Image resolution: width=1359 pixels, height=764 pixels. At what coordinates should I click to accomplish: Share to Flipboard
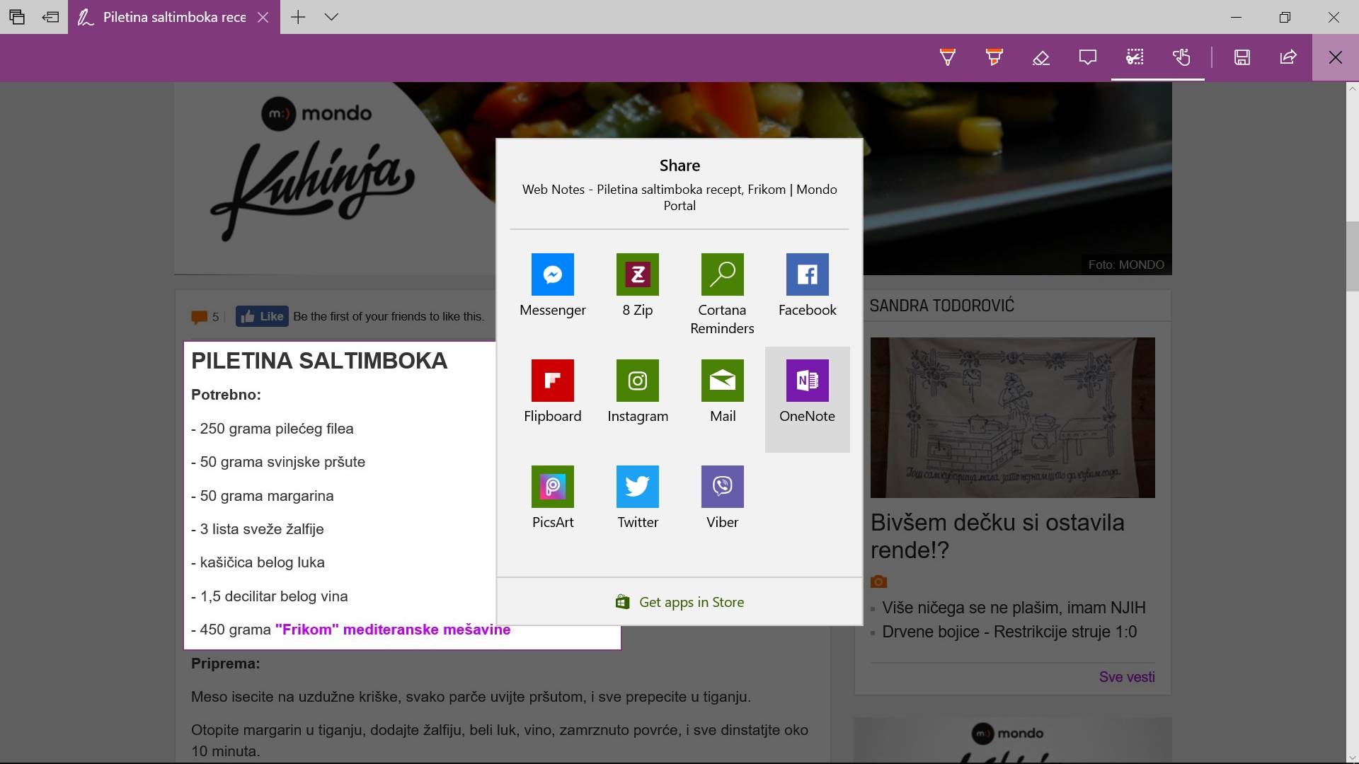point(553,381)
